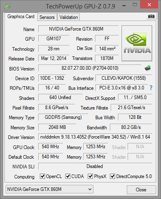Toggle the CUDA checkbox
Screen dimensions: 161x199
pyautogui.click(x=68, y=176)
